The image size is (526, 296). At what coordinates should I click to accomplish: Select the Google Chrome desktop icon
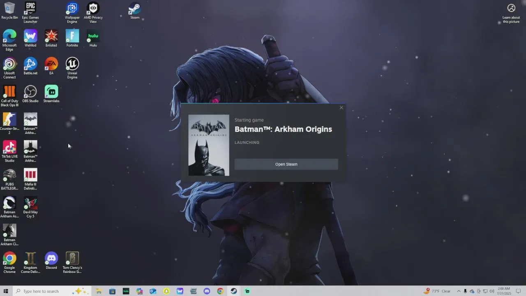tap(9, 263)
